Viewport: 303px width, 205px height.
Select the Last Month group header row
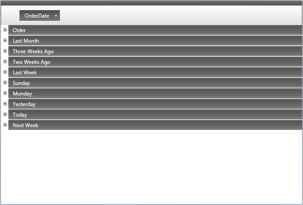click(155, 40)
